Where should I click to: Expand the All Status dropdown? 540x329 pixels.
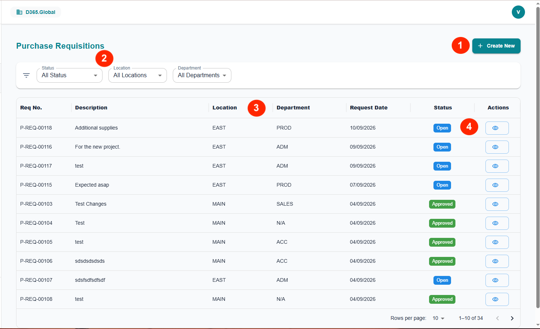click(70, 75)
